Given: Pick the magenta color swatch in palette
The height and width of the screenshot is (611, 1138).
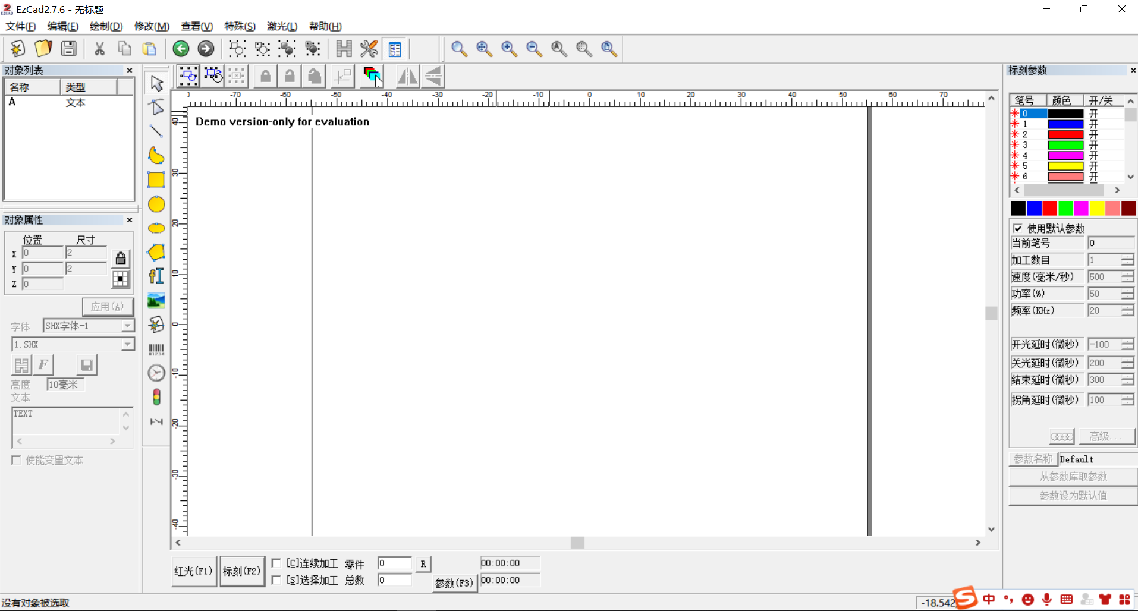Looking at the screenshot, I should pyautogui.click(x=1081, y=208).
